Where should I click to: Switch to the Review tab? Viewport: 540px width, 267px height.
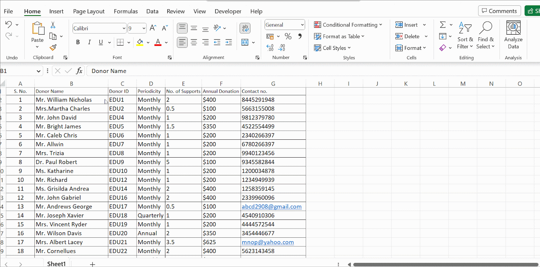[x=175, y=11]
